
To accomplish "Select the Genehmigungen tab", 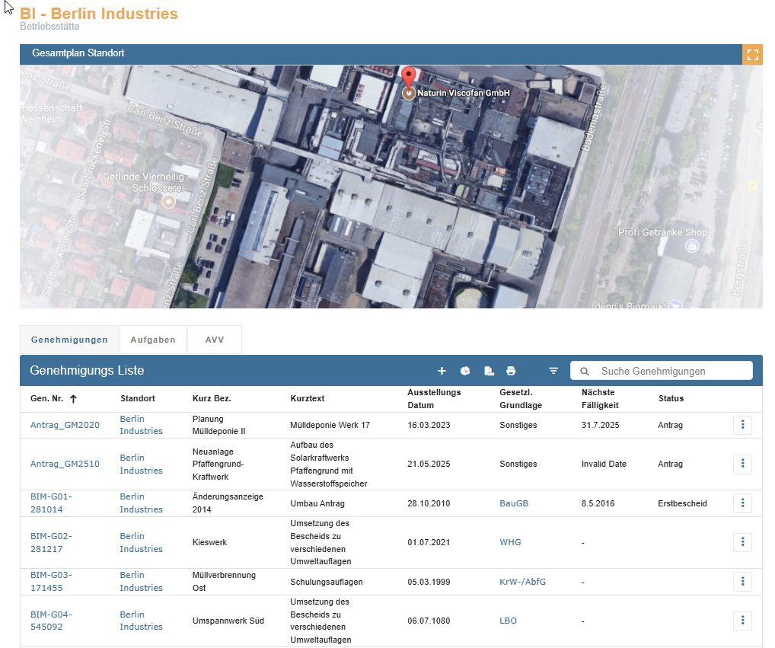I will point(69,340).
